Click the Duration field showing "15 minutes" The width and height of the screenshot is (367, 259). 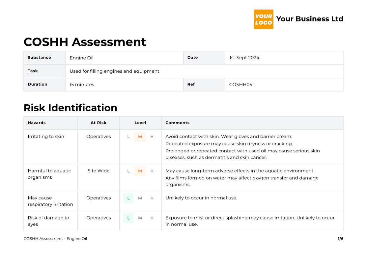[82, 84]
